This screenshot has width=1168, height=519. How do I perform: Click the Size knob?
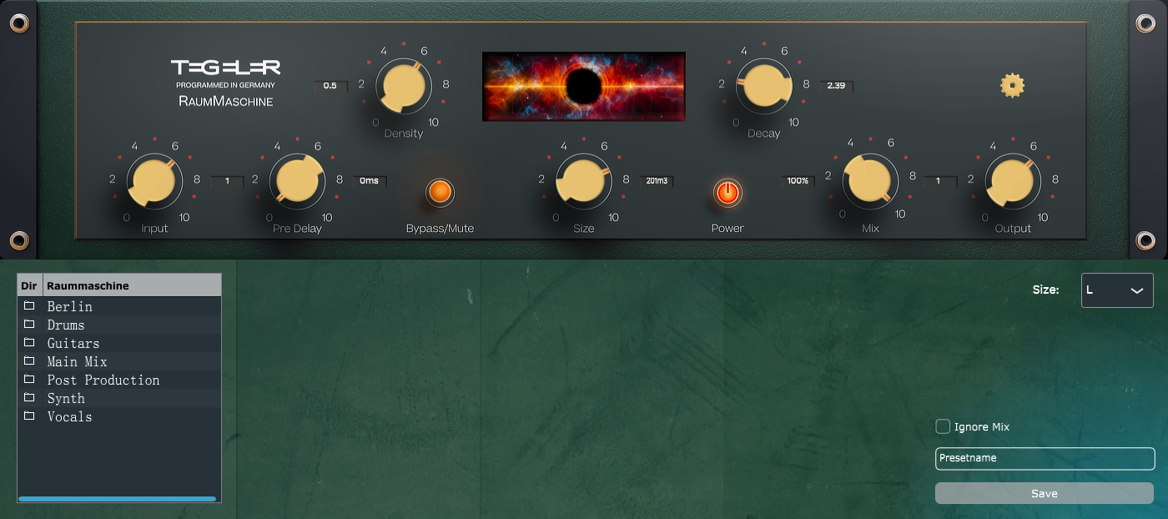[584, 181]
